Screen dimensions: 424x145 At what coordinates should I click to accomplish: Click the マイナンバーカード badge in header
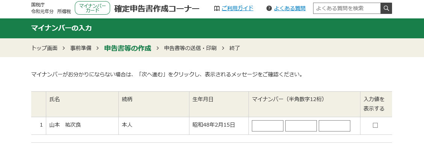[92, 8]
